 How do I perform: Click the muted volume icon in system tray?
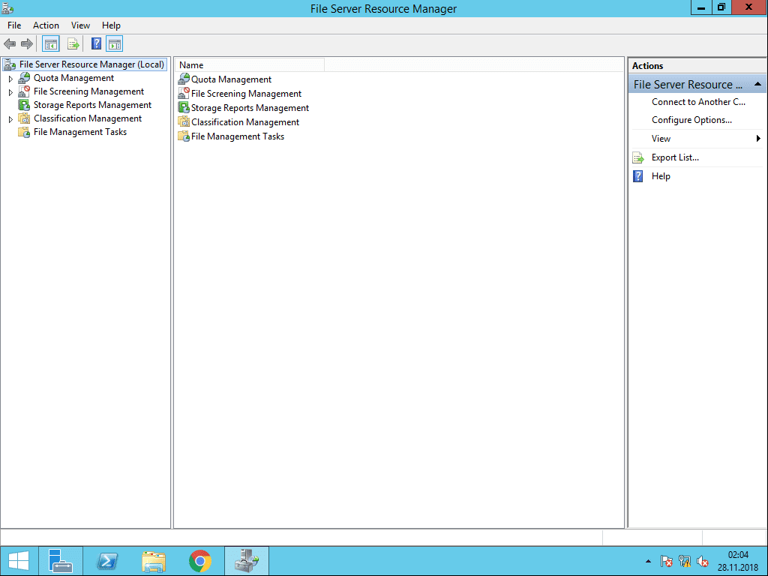click(x=703, y=561)
